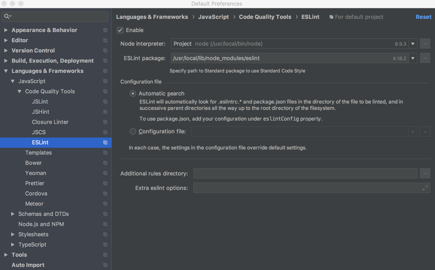Click the project-level icon beside Languages & Frameworks
The height and width of the screenshot is (270, 435).
click(105, 71)
